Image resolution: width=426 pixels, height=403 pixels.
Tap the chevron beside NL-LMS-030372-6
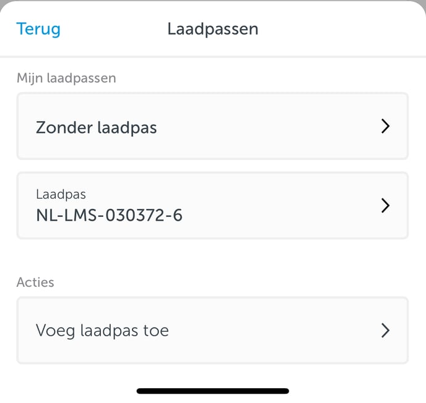(385, 205)
